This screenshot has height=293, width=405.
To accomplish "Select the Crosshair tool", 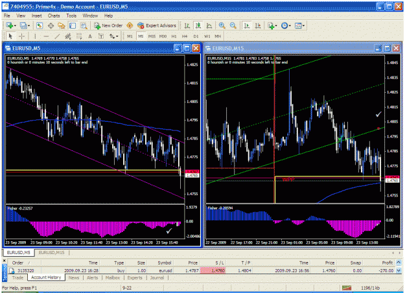I will (21, 36).
